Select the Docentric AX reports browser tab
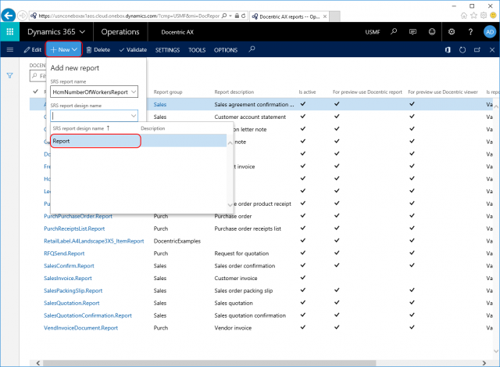Viewport: 500px width, 367px height. [289, 16]
